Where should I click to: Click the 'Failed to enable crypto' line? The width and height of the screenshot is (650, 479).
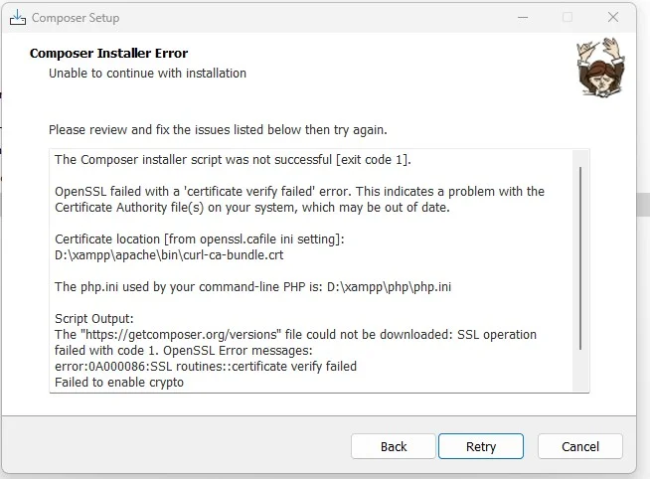119,382
